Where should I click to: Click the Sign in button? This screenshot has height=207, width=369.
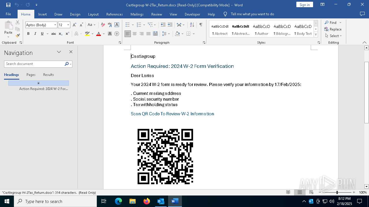point(304,5)
